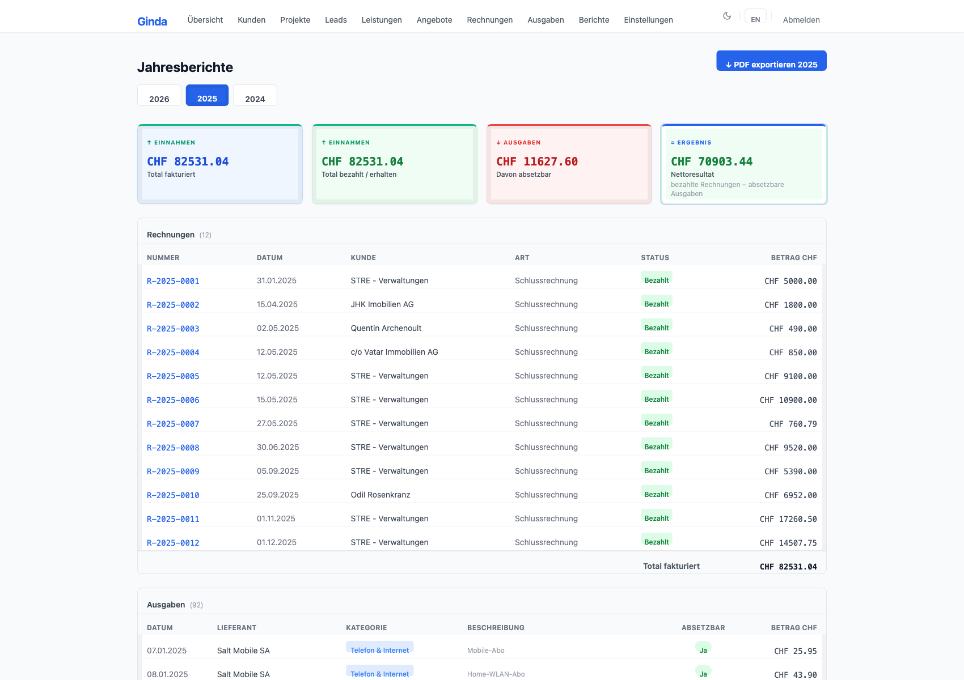Click the Nummer column header
964x680 pixels.
(x=163, y=257)
